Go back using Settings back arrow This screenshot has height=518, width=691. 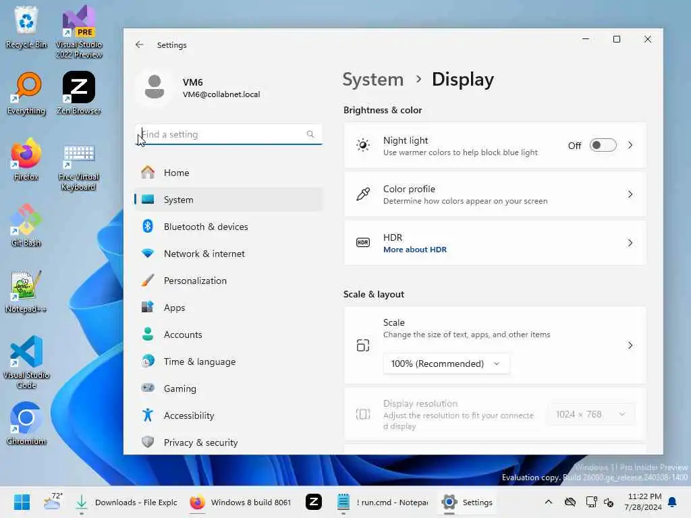(x=140, y=45)
